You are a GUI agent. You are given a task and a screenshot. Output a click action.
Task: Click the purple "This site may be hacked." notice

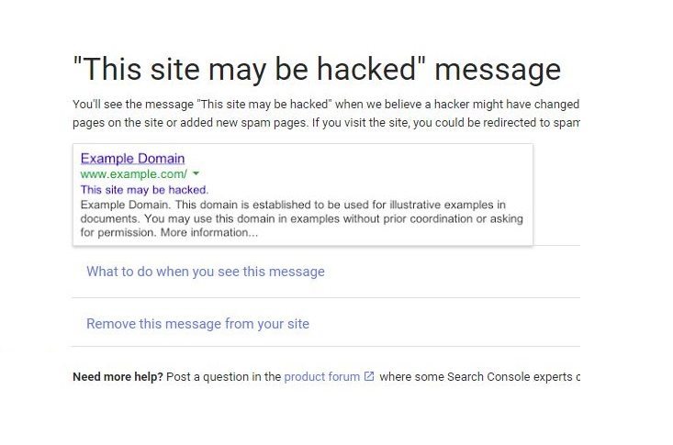(x=144, y=189)
